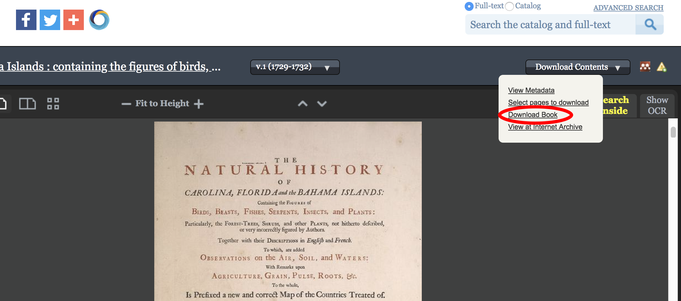The width and height of the screenshot is (681, 301).
Task: Share the book on Facebook
Action: click(x=26, y=20)
